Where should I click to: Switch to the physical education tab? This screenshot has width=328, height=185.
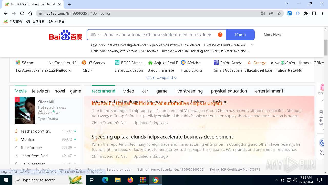[229, 91]
